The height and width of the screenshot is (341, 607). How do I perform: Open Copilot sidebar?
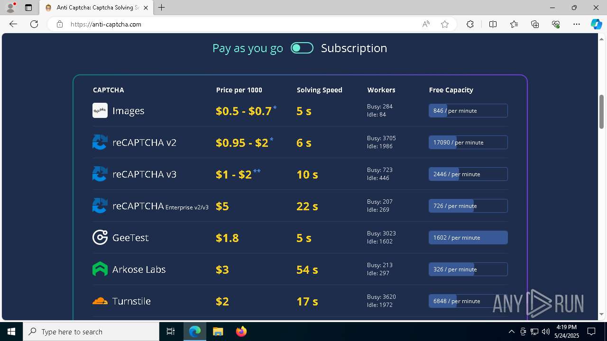point(596,24)
